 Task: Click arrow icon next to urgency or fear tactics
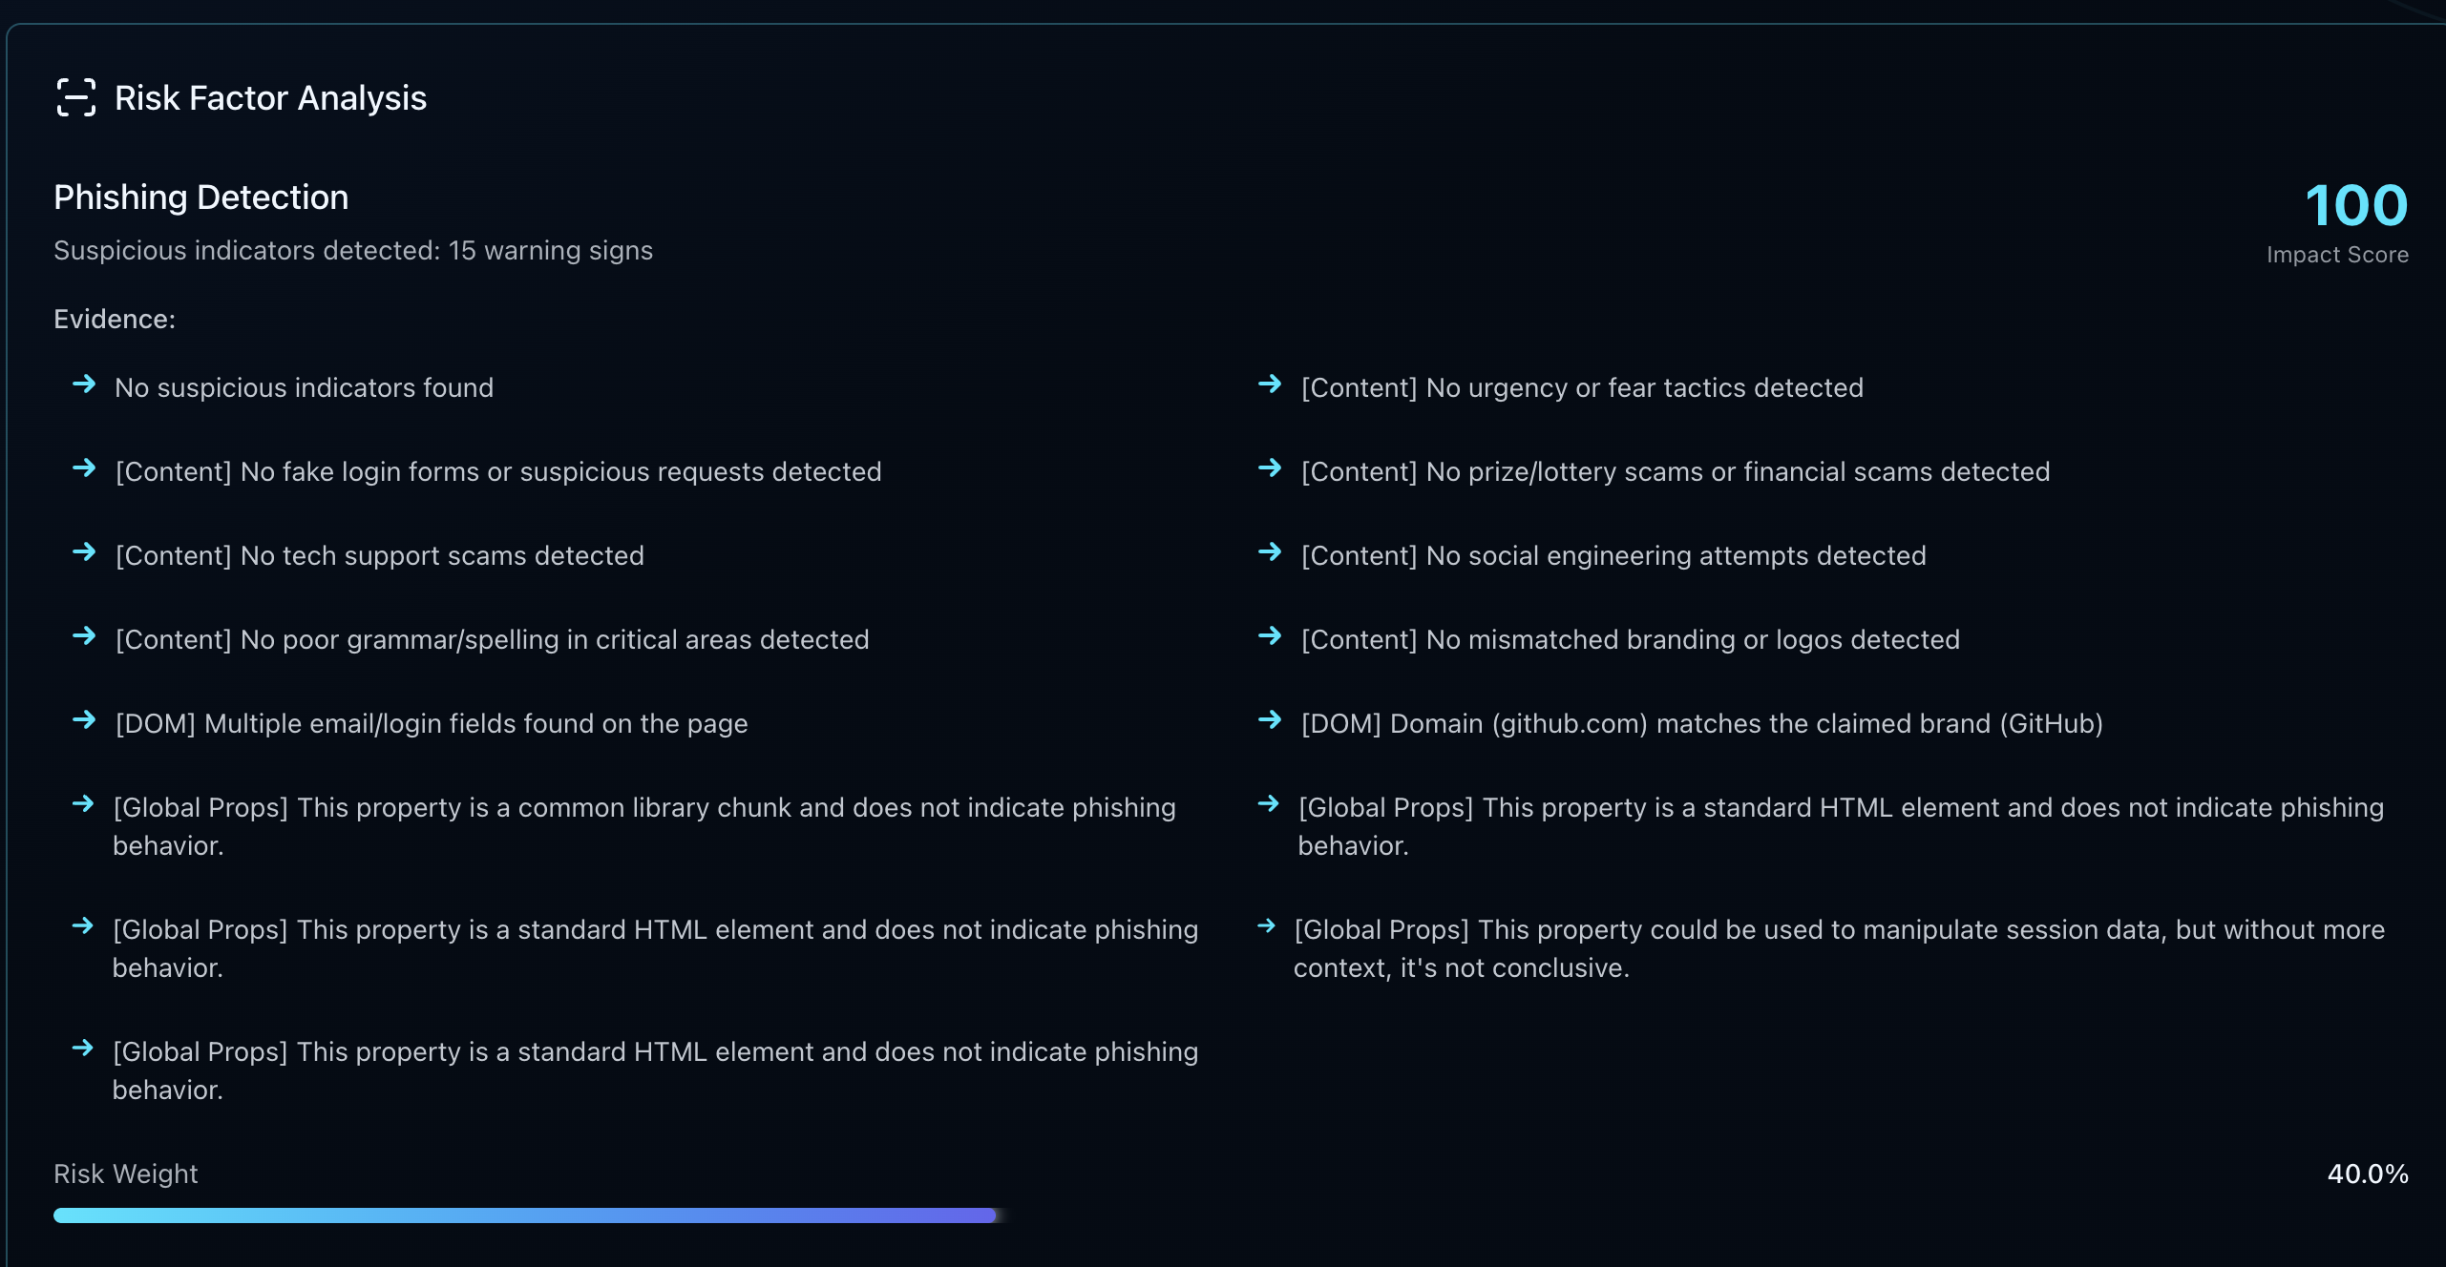coord(1270,384)
